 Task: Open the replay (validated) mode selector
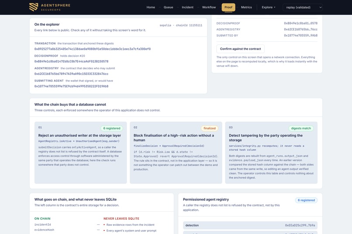303,7
